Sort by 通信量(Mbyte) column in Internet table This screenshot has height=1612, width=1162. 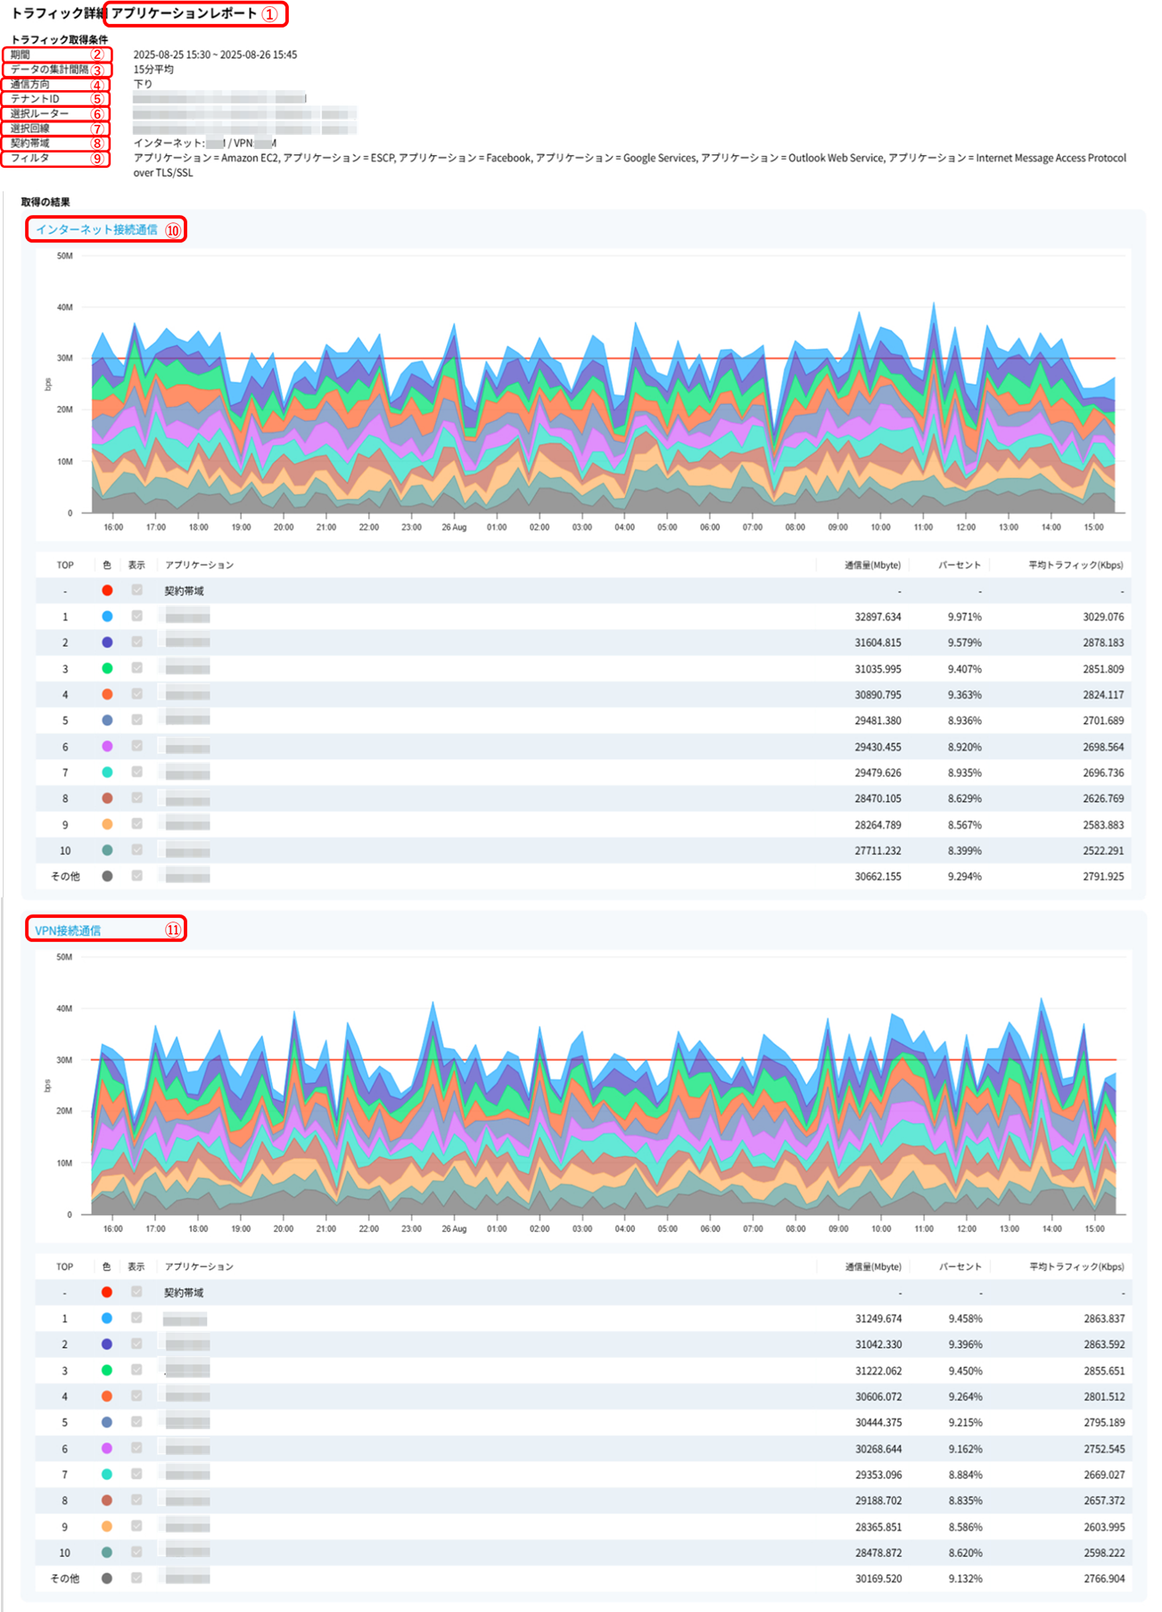[872, 565]
